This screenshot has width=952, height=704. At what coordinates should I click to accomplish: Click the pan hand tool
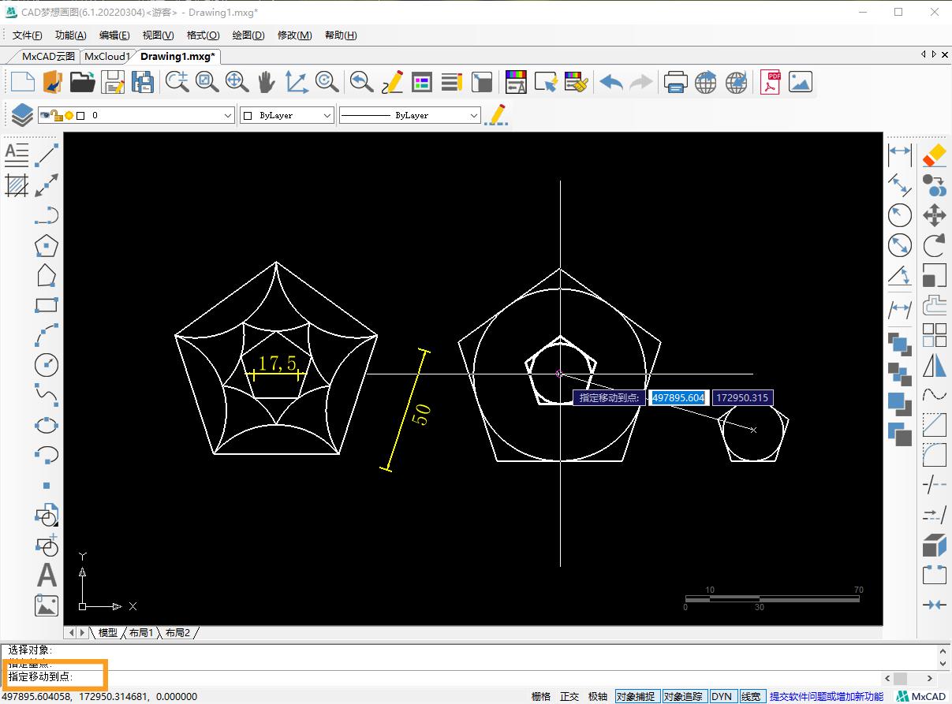(x=267, y=82)
